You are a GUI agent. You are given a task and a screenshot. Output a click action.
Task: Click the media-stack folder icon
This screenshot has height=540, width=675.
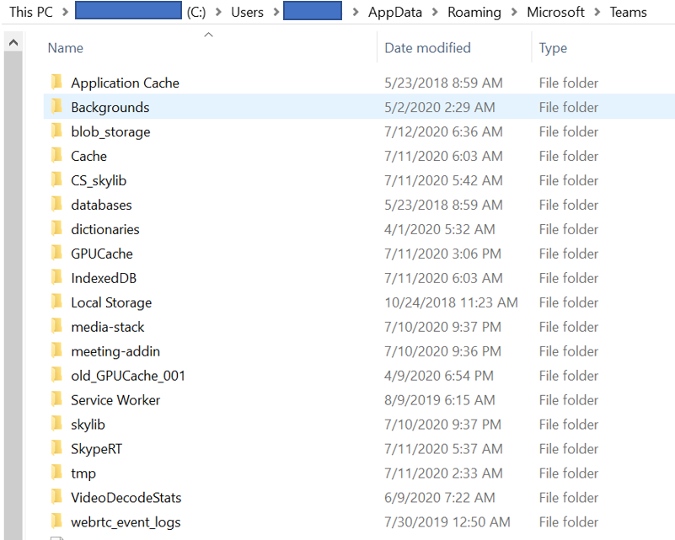pos(56,326)
